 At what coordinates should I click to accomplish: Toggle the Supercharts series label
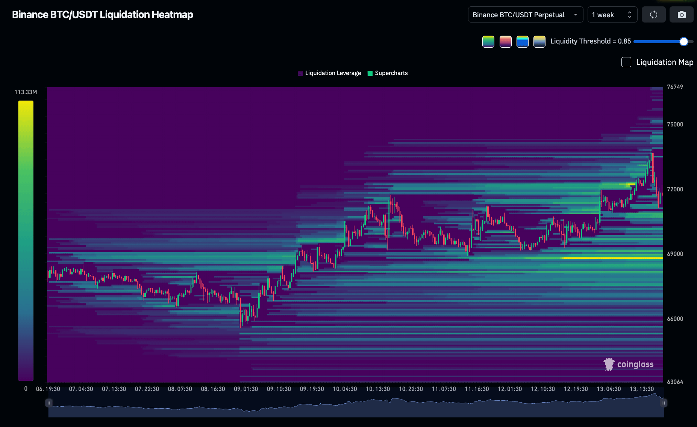point(391,73)
